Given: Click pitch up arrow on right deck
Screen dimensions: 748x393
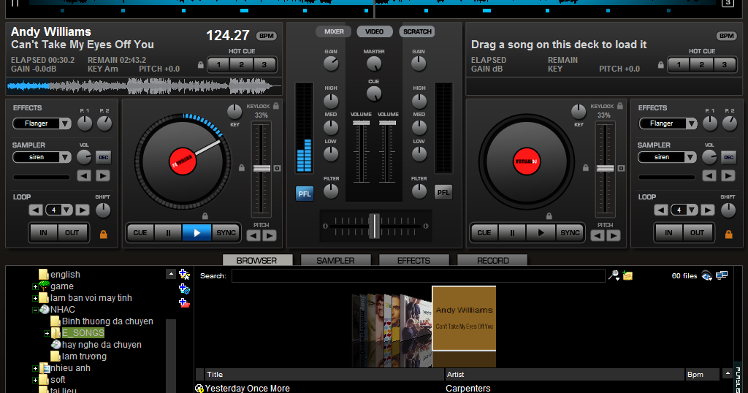Looking at the screenshot, I should pyautogui.click(x=614, y=236).
